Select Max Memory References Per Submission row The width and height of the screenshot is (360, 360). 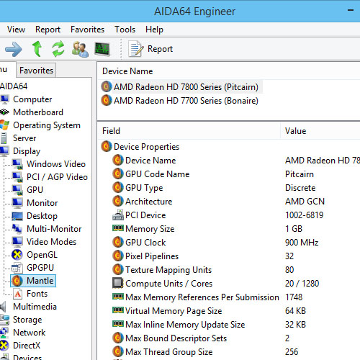coord(202,297)
